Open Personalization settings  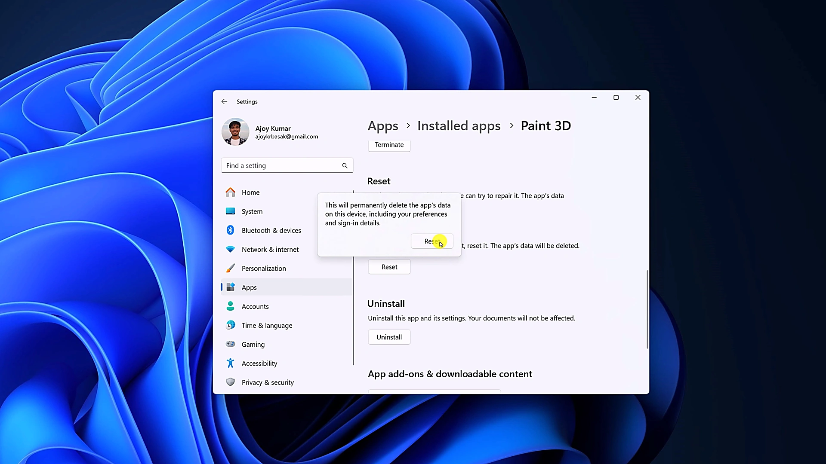pos(287,268)
